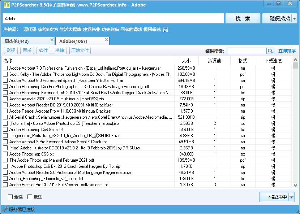The image size is (300, 214).
Task: Select Adobe Acrobat Reader 9.0 Keygenerator row
Action: (146, 172)
